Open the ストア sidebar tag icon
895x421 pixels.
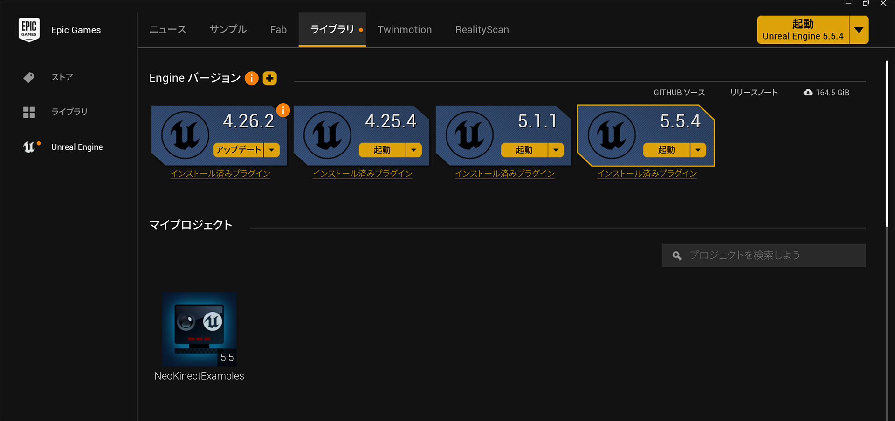pos(29,77)
